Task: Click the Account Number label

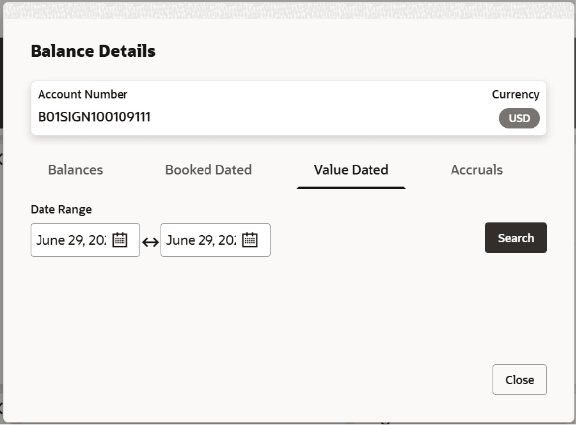Action: point(83,95)
